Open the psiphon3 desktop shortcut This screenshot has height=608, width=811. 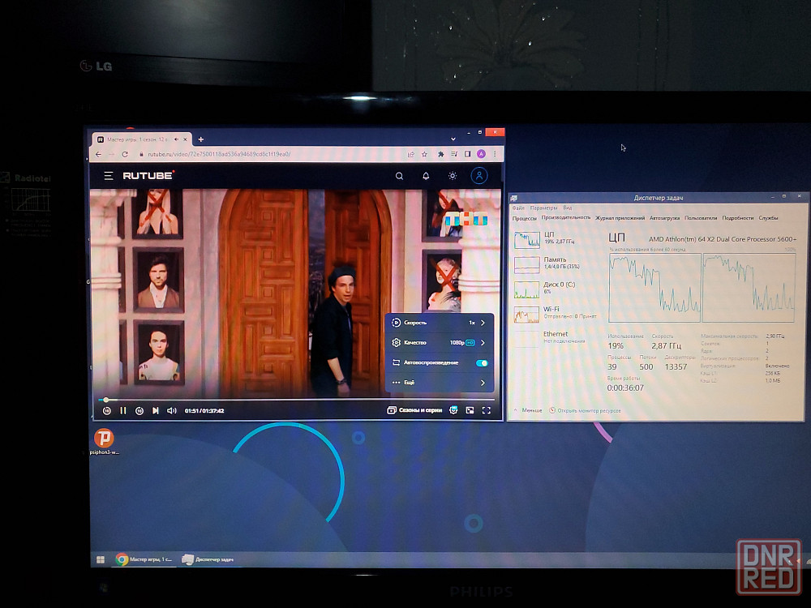(104, 442)
